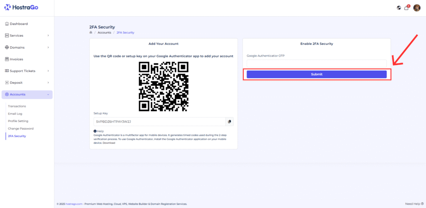Expand the Deposit submenu chevron

click(48, 83)
